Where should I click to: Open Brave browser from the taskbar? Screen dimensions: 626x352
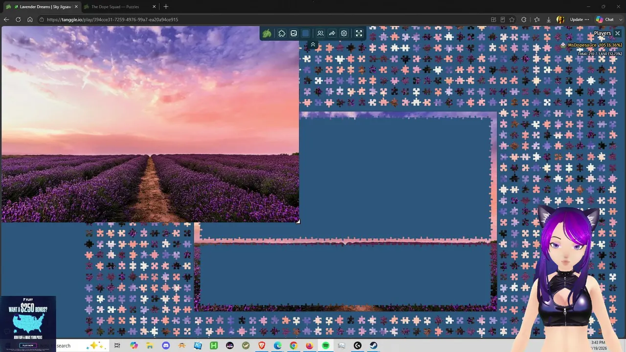pos(262,346)
